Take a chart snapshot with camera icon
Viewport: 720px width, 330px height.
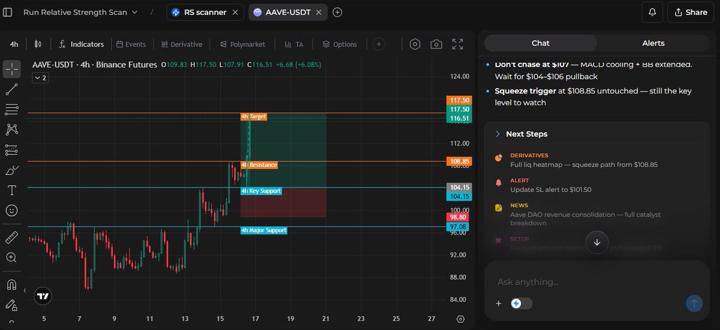[436, 44]
